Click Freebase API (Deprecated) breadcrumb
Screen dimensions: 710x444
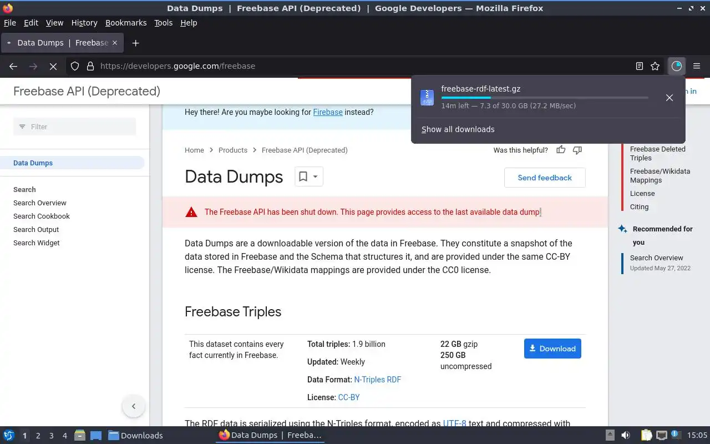click(305, 150)
